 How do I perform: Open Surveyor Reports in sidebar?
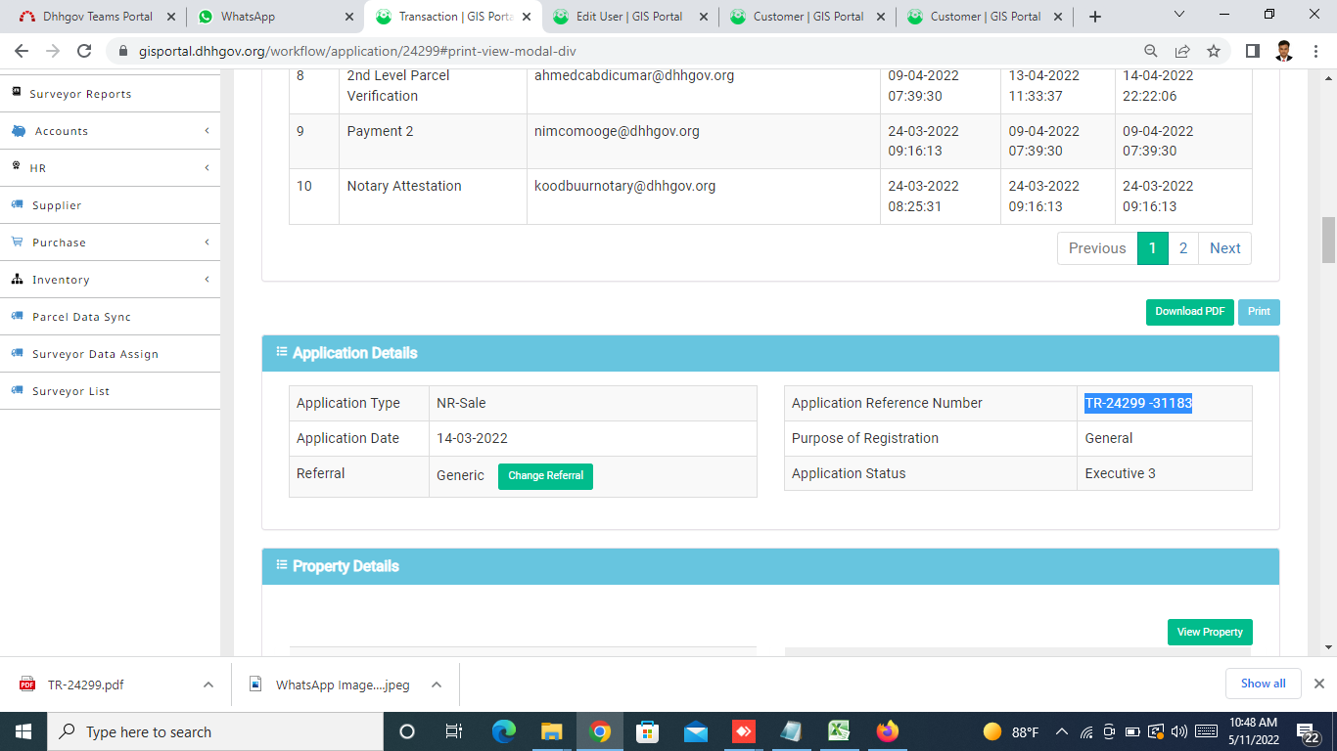(x=80, y=94)
